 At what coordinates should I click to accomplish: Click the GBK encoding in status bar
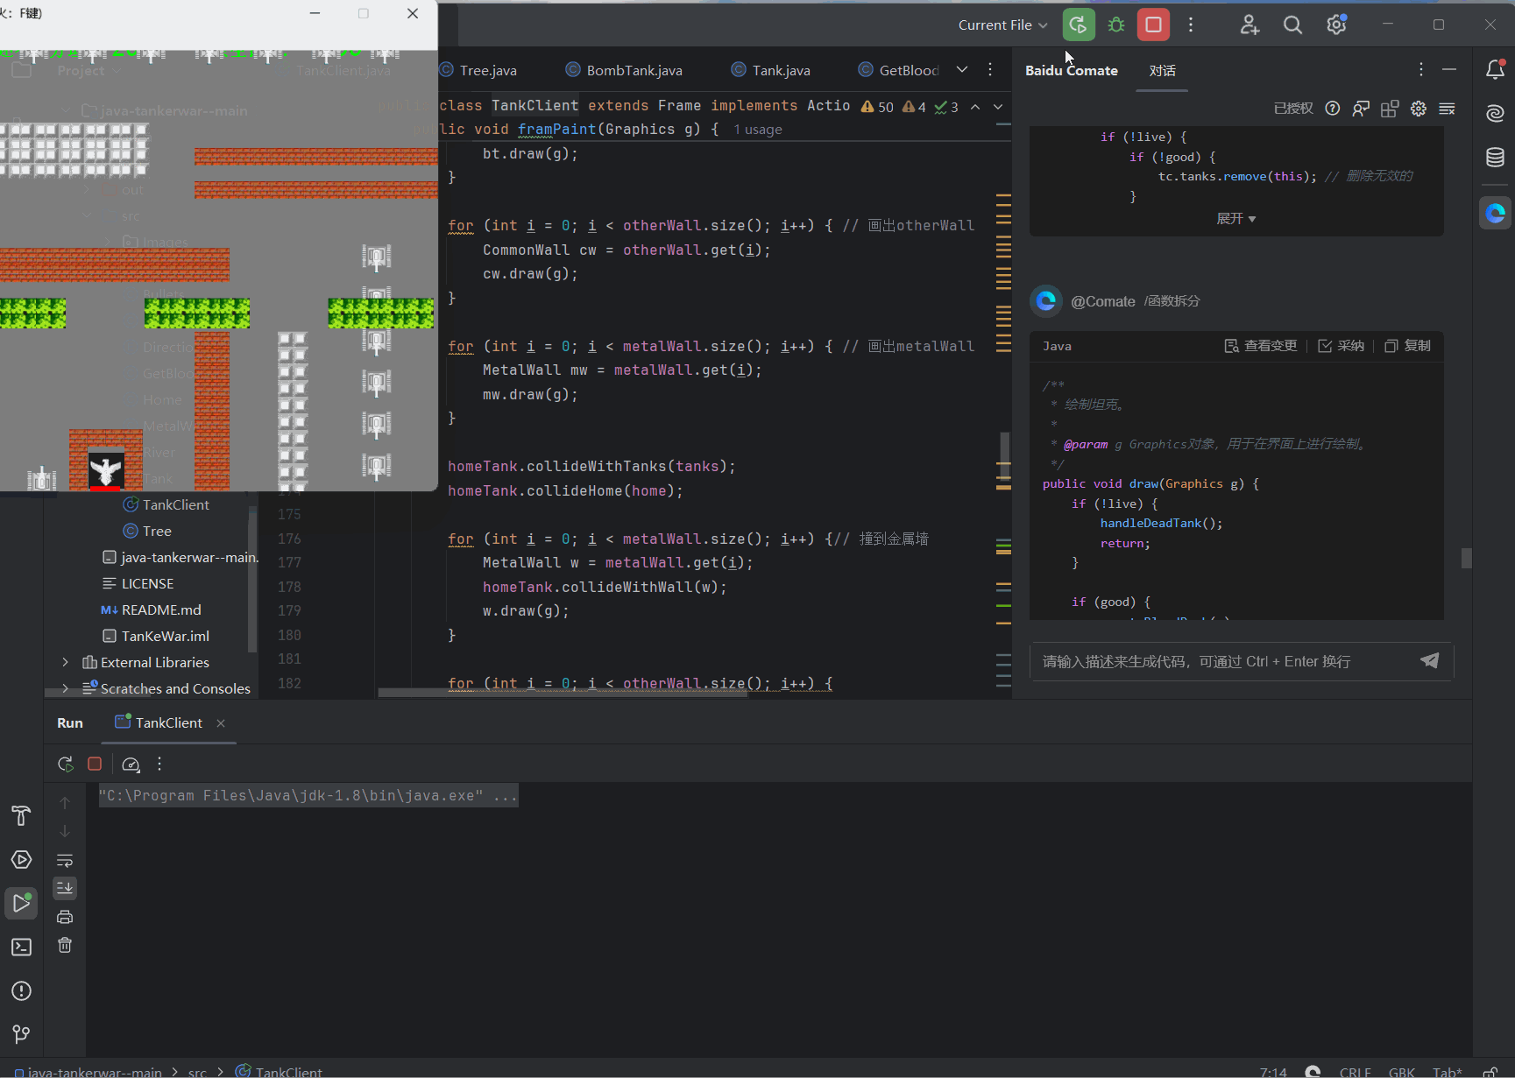coord(1401,1072)
